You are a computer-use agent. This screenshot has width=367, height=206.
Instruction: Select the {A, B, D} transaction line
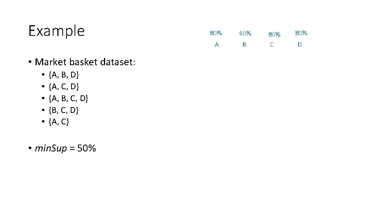coord(64,74)
